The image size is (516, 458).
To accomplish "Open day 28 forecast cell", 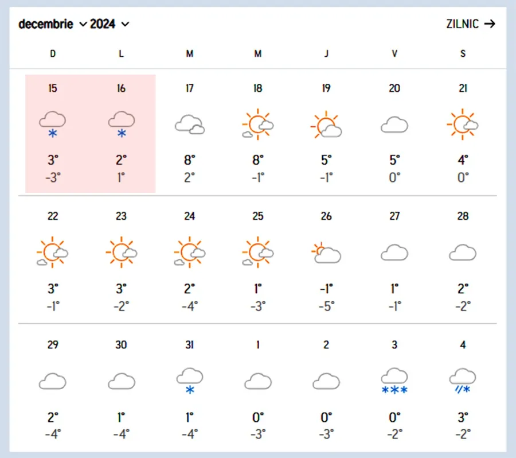I will pyautogui.click(x=463, y=258).
